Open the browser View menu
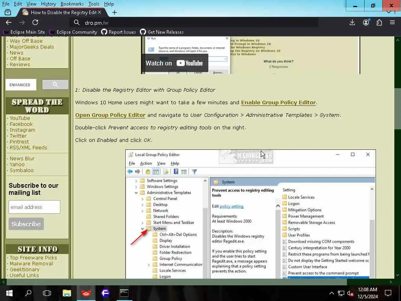This screenshot has width=401, height=301. 31,4
